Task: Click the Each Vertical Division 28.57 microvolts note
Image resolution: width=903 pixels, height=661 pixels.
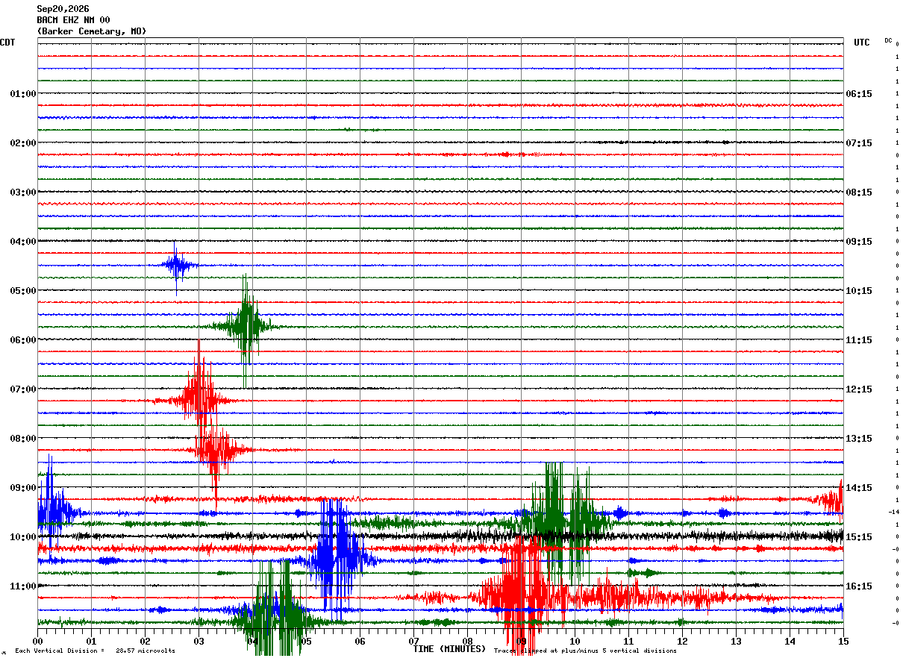Action: point(95,651)
